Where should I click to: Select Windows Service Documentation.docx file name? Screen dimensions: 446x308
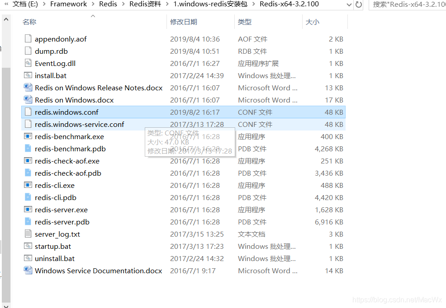[99, 271]
